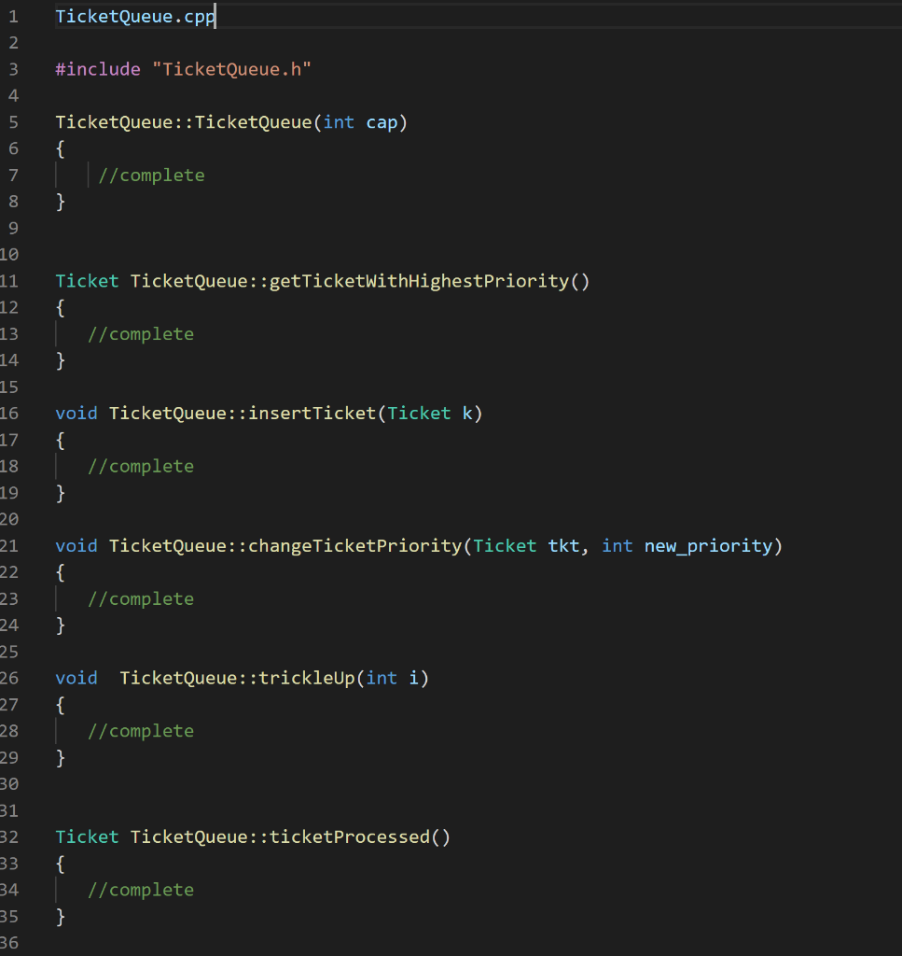Click the //complete comment on line 13
Image resolution: width=902 pixels, height=956 pixels.
(141, 334)
